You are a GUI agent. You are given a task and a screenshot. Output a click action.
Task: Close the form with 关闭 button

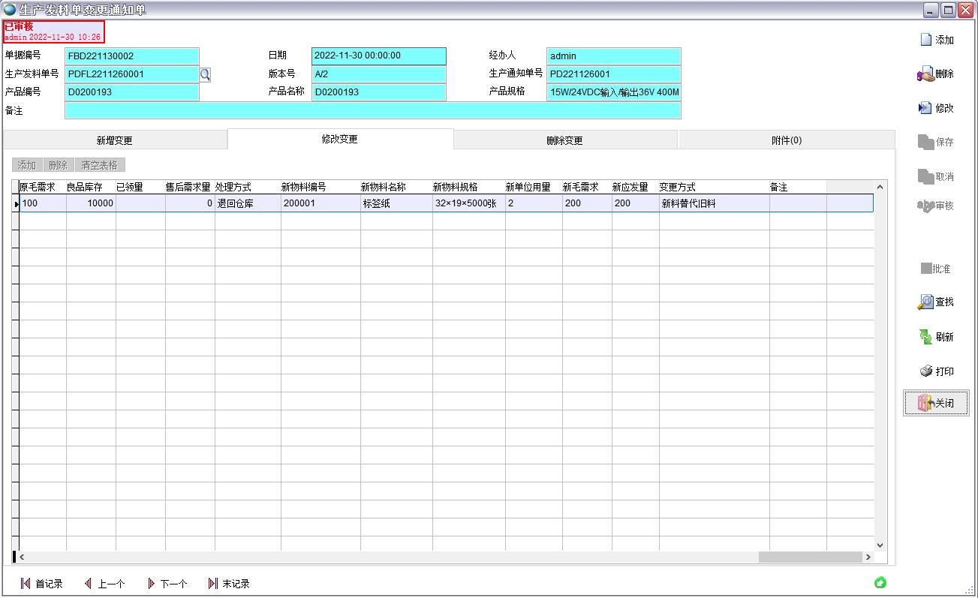coord(936,404)
